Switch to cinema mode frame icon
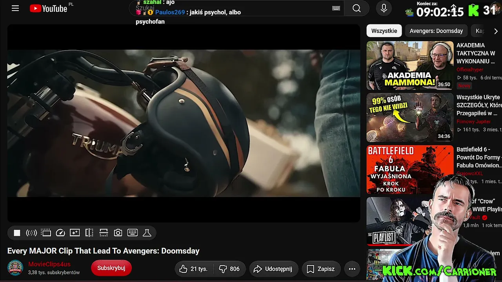Screen dimensions: 502x282 (x=46, y=233)
